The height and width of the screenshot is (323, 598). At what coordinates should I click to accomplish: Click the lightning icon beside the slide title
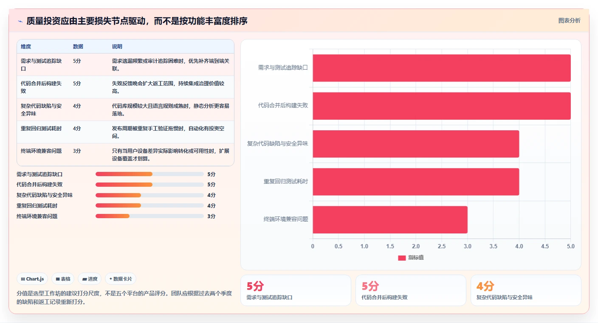(20, 21)
